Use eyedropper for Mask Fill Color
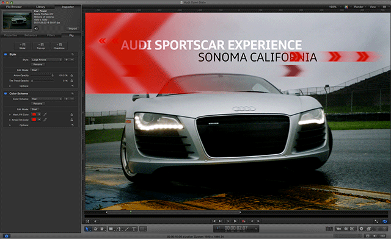 point(45,115)
